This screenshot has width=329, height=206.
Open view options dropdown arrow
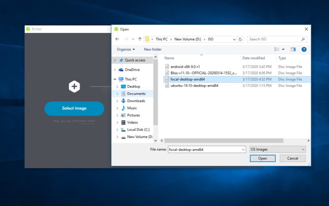pyautogui.click(x=283, y=49)
